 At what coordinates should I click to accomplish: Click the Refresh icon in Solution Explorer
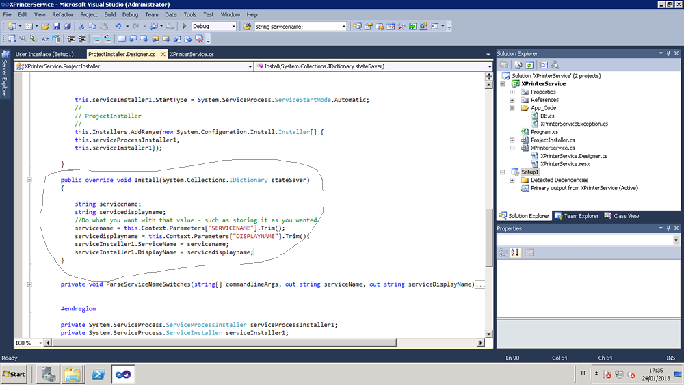coord(529,65)
